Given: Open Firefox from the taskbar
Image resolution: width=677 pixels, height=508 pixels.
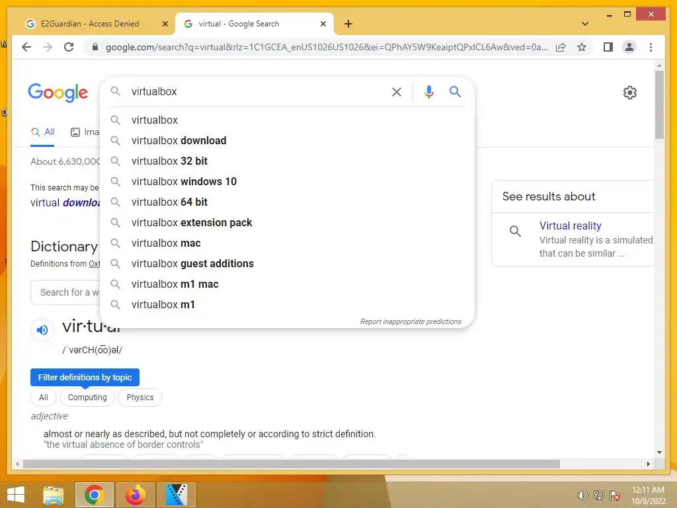Looking at the screenshot, I should click(x=135, y=495).
